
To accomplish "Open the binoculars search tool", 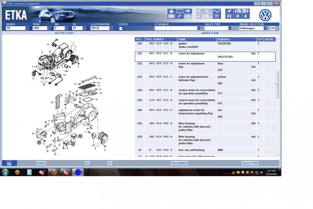I will click(x=188, y=11).
